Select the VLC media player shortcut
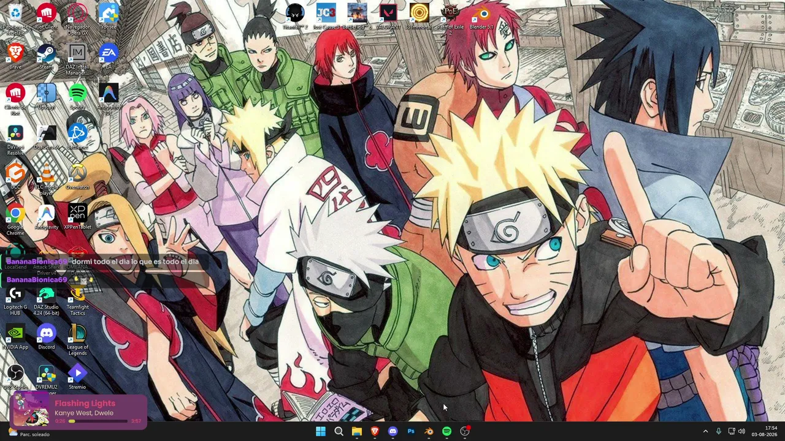 click(47, 179)
